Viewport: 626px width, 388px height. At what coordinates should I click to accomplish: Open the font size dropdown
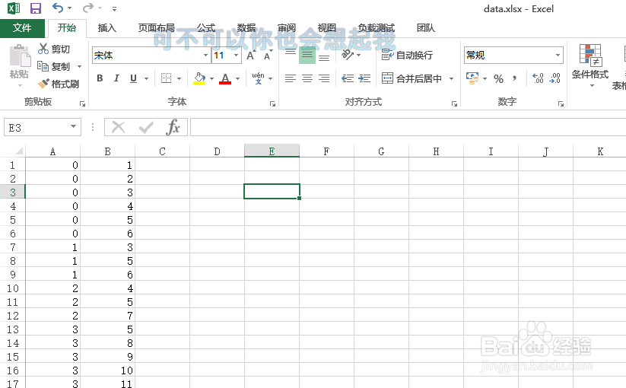[x=237, y=55]
